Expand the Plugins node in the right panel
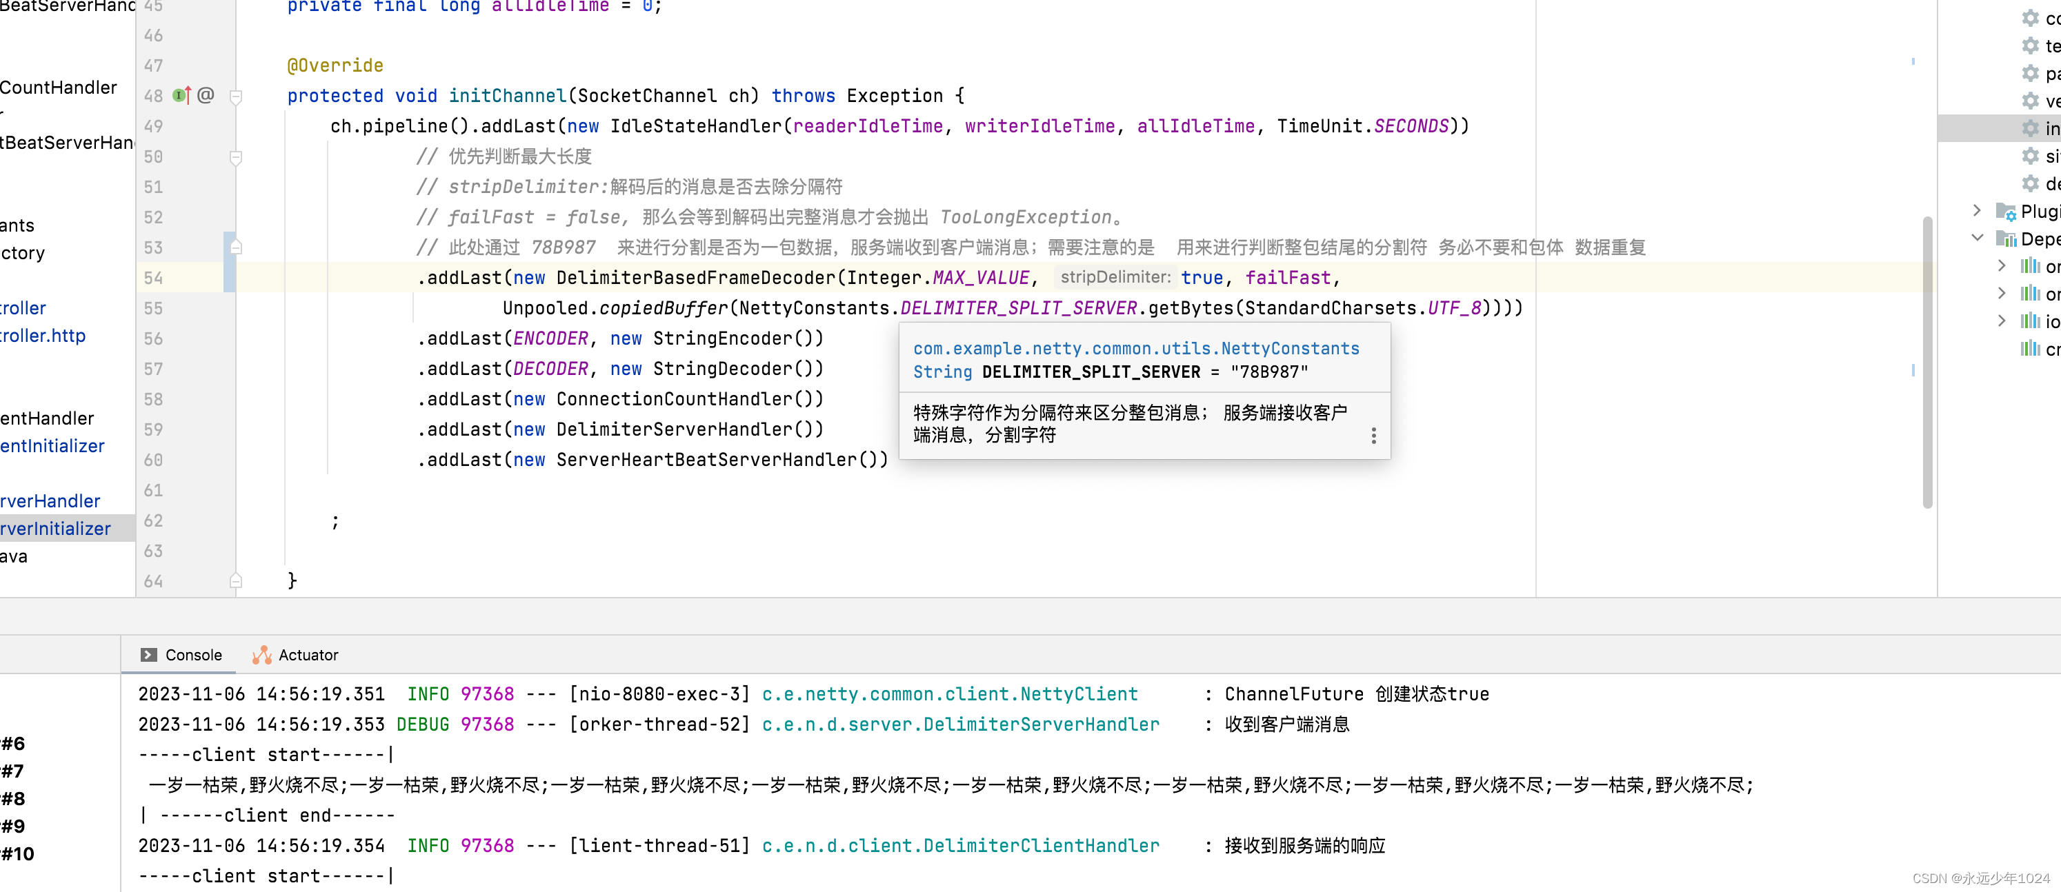 tap(1977, 211)
